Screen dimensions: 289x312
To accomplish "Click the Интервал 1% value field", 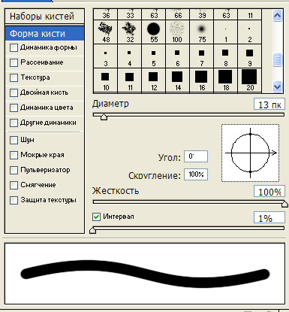I will [x=269, y=218].
